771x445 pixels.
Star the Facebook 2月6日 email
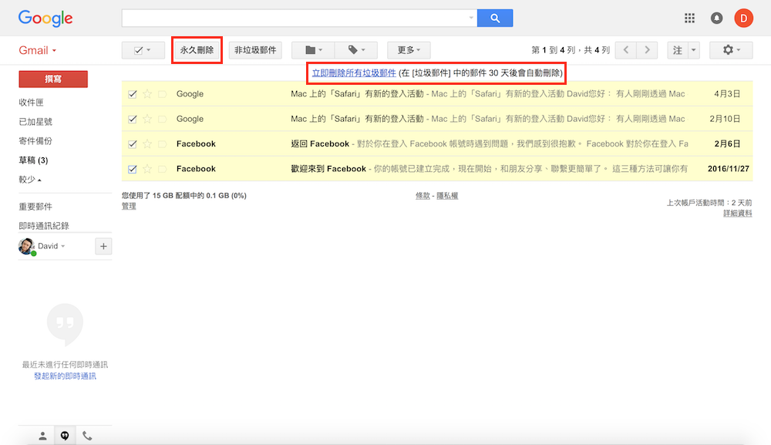(147, 144)
